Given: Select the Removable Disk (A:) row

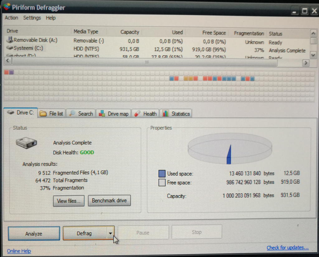Looking at the screenshot, I should [x=157, y=41].
